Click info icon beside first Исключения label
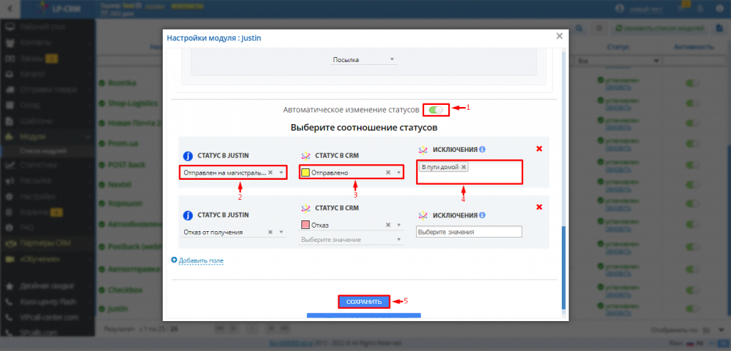This screenshot has height=351, width=731. point(482,150)
